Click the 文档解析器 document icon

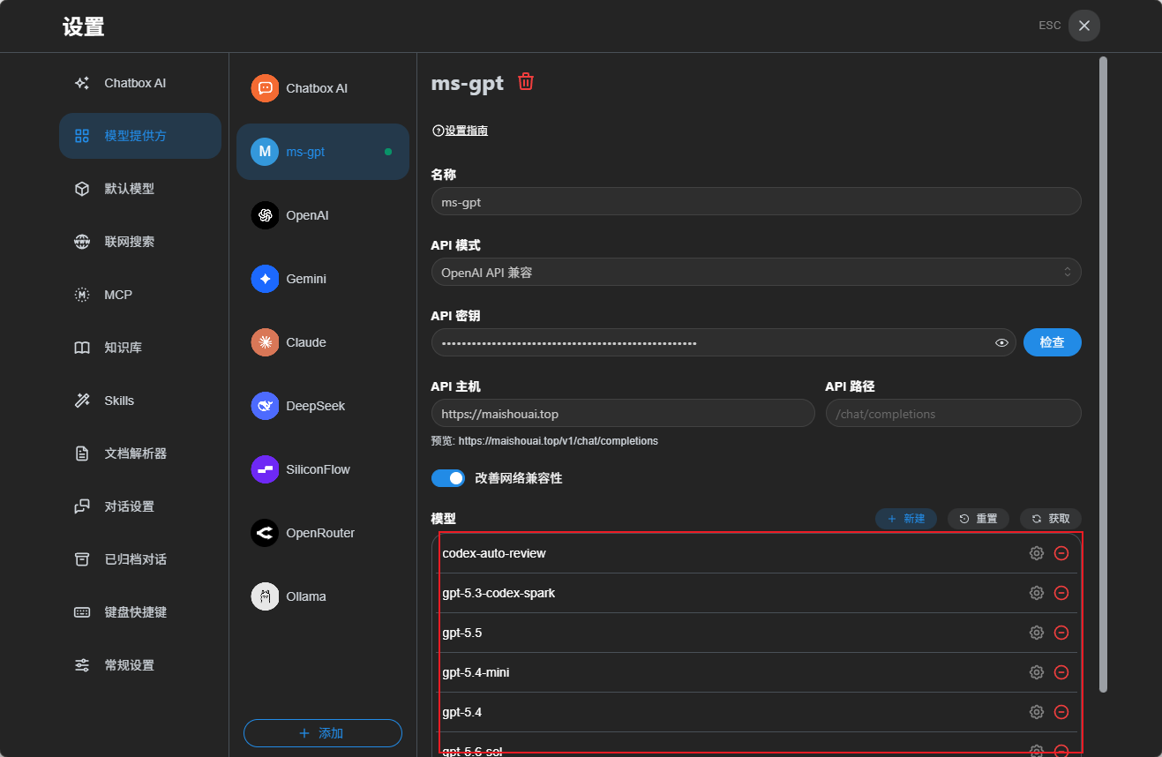82,453
